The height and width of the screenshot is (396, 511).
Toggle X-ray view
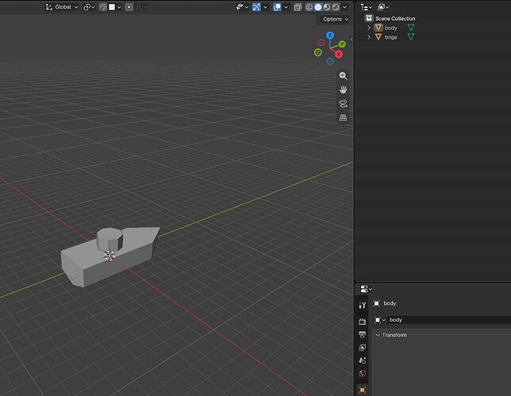[x=298, y=7]
